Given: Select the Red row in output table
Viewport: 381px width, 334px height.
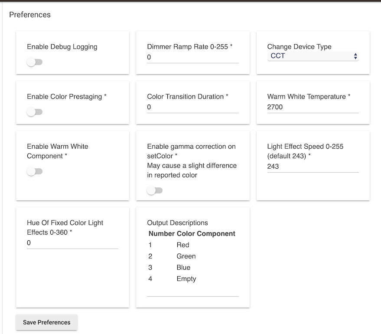Looking at the screenshot, I should (183, 245).
